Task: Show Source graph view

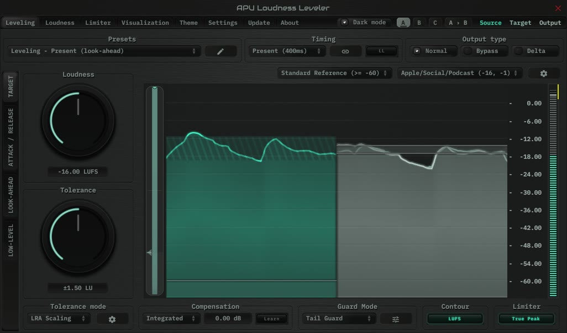Action: pyautogui.click(x=490, y=23)
